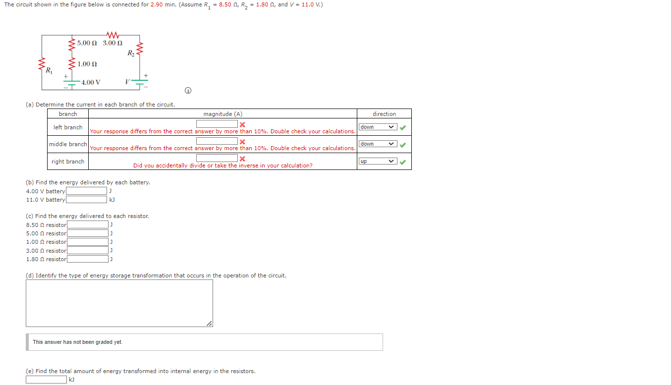671x385 pixels.
Task: Click the text area resize handle
Action: click(210, 324)
